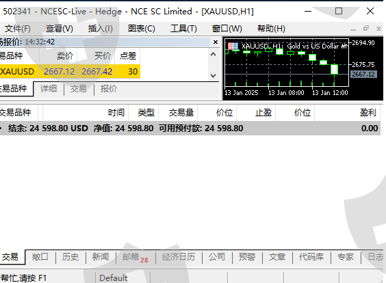
Task: Open the 帮助(H) menu
Action: tap(271, 29)
